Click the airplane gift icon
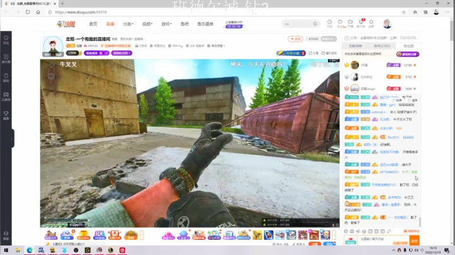 click(x=280, y=235)
